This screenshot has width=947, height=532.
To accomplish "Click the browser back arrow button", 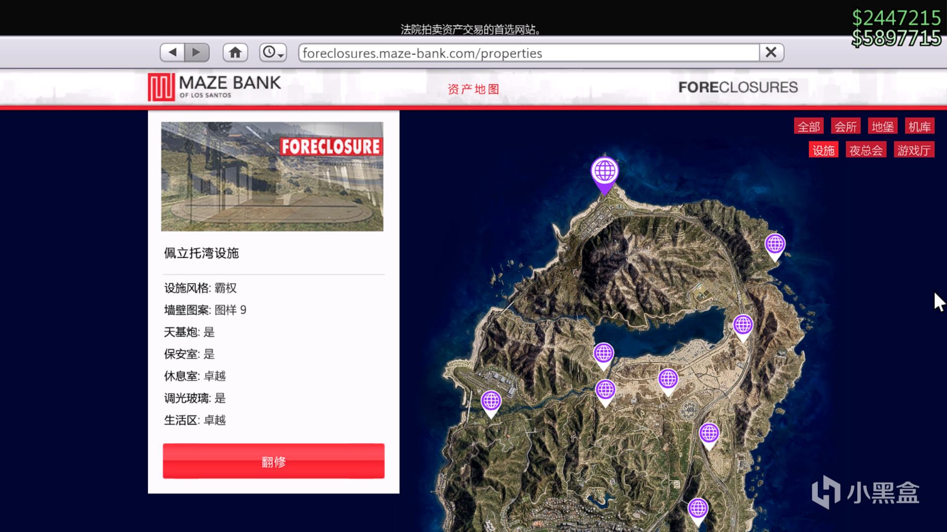I will (x=172, y=52).
